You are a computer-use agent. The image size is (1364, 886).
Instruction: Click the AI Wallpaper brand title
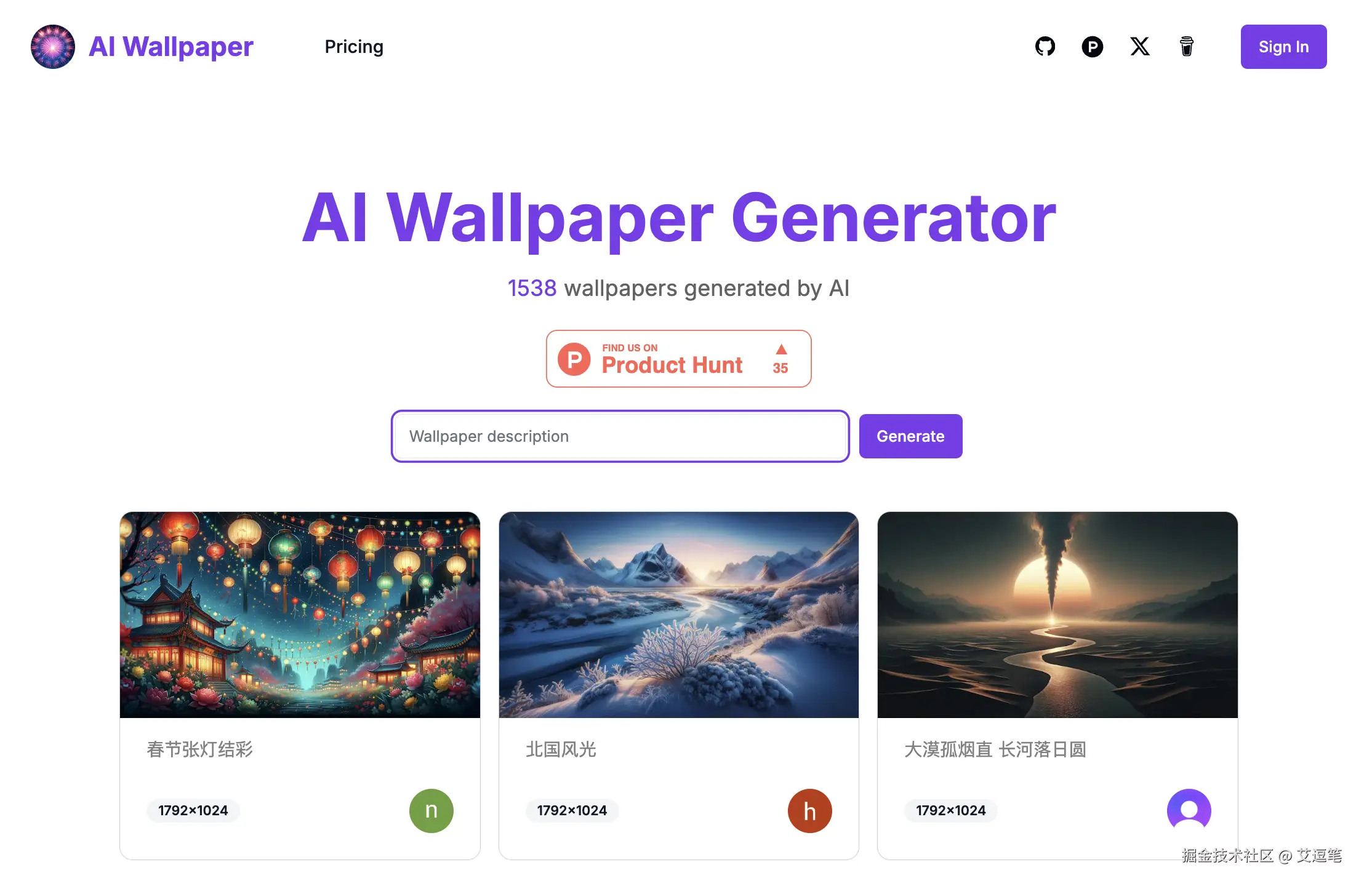[171, 47]
